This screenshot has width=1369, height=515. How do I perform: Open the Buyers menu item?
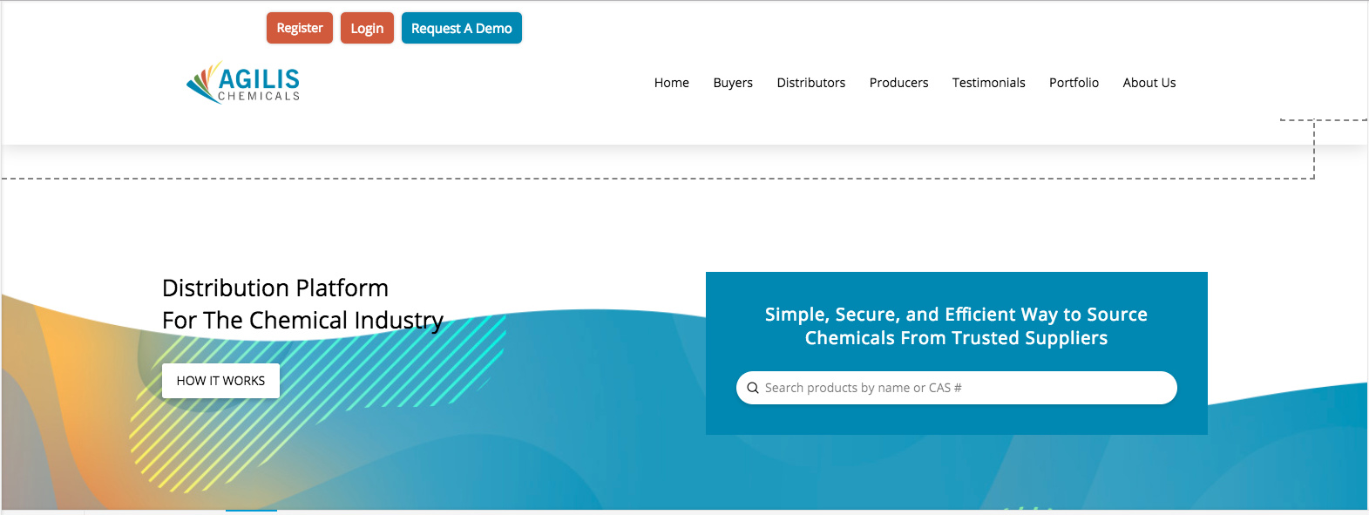[x=732, y=83]
